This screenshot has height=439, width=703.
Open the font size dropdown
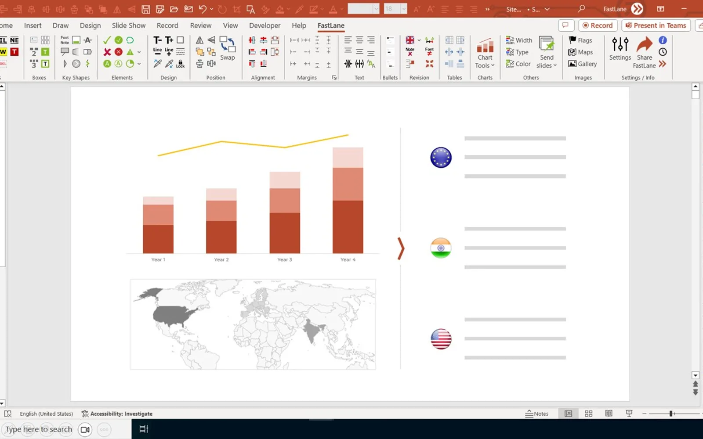coord(404,9)
